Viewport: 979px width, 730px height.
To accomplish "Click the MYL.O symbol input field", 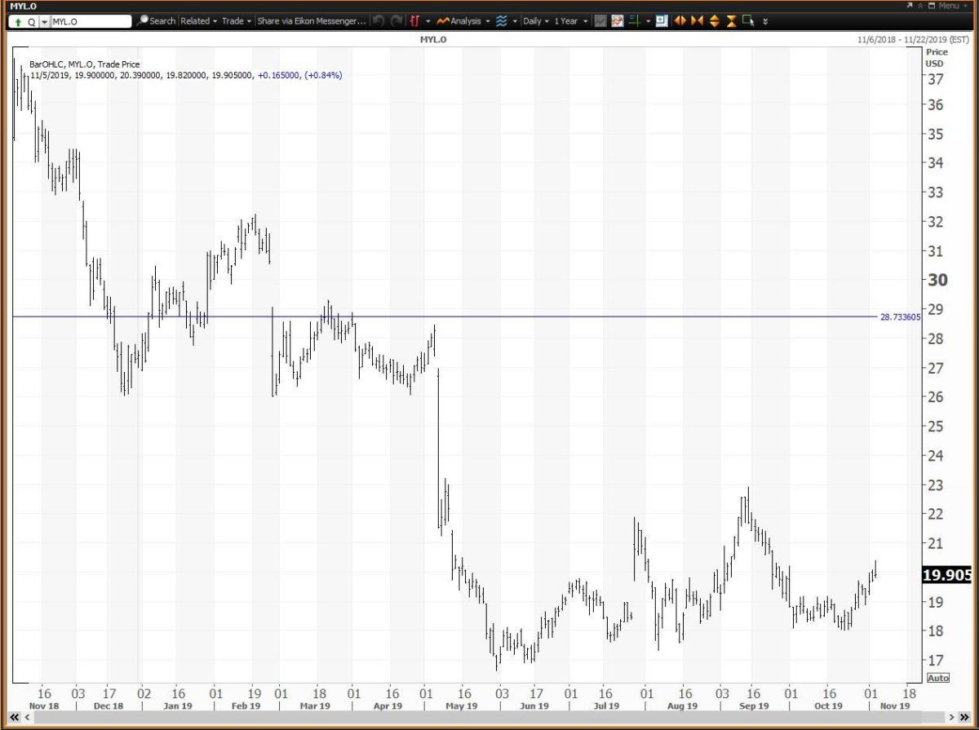I will click(90, 22).
